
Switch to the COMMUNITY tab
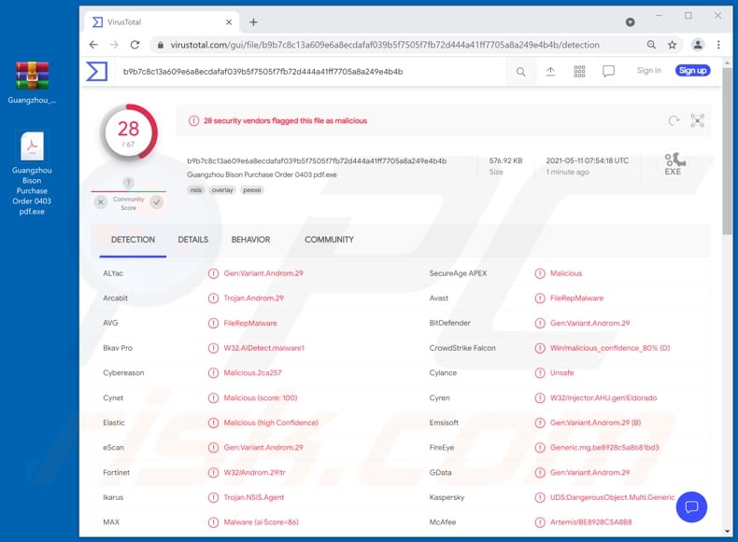[x=329, y=240]
